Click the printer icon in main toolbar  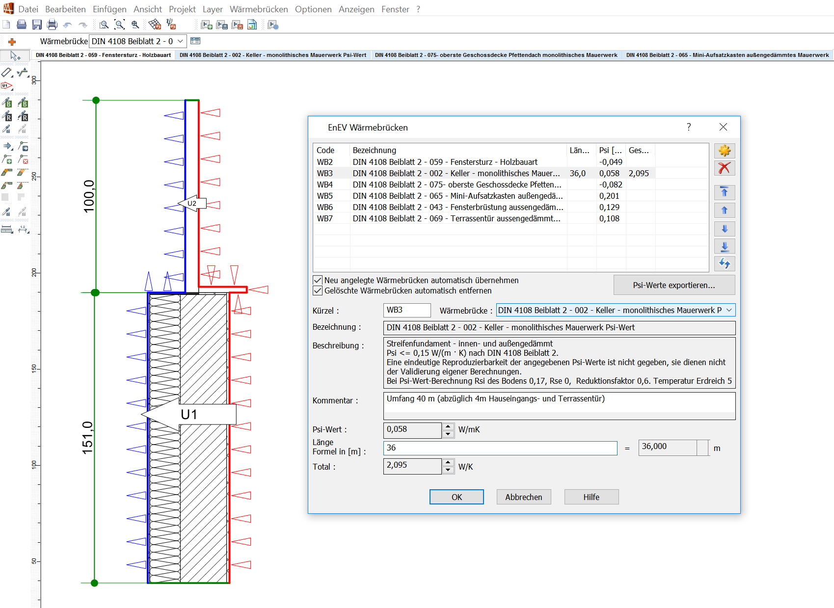coord(52,25)
